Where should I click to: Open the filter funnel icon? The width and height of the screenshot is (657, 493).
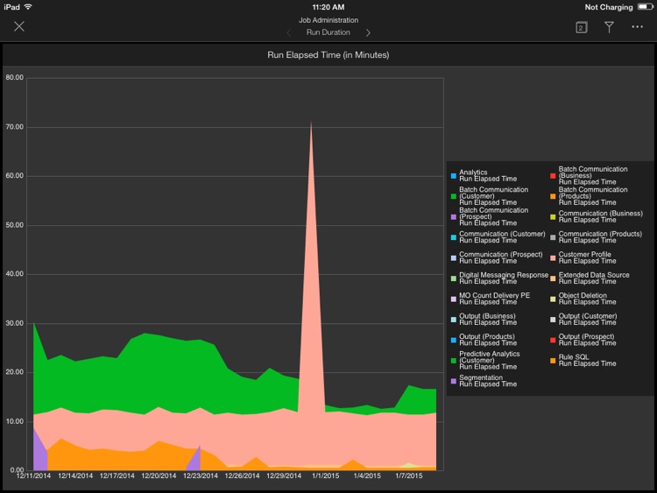pos(609,27)
